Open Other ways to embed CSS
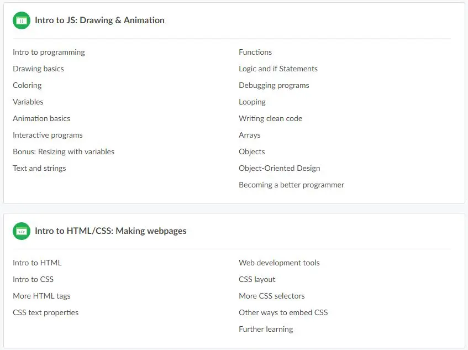 283,313
